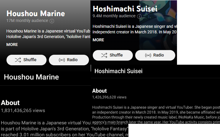Open info icon beside 17M monthly audience

pos(52,21)
